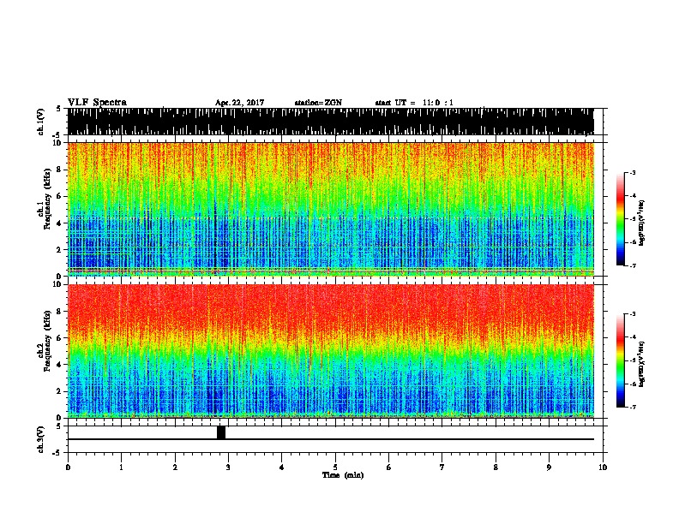Click the ch.2 spectrogram colorbar
The image size is (679, 524).
tap(621, 360)
